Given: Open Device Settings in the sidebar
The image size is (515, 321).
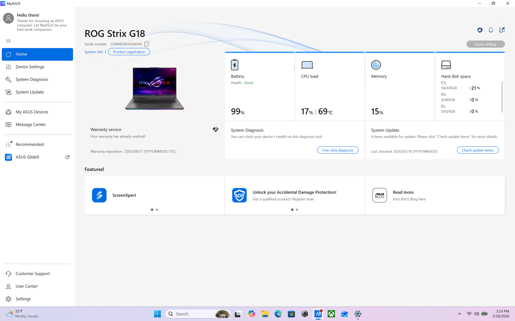Looking at the screenshot, I should (37, 67).
